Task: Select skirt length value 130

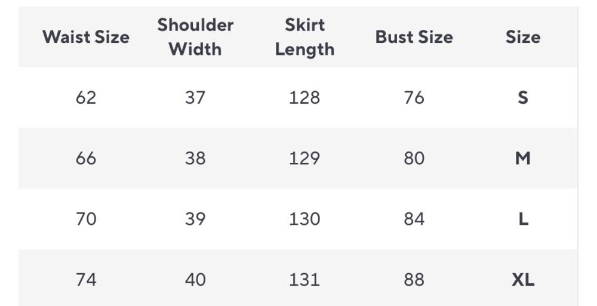Action: [304, 219]
